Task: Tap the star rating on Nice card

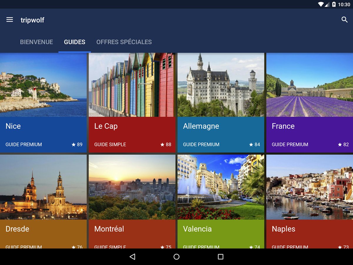Action: pyautogui.click(x=77, y=145)
